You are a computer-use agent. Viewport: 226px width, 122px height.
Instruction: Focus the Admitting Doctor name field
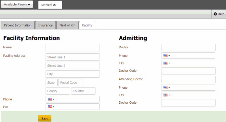coord(188,47)
